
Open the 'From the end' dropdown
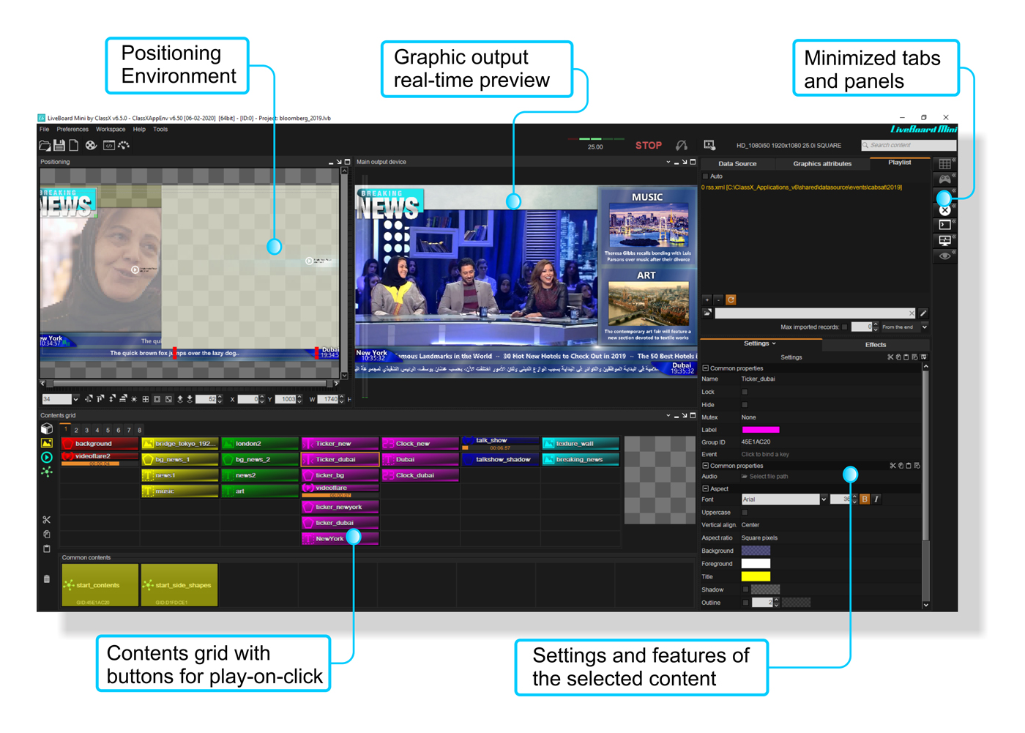(x=925, y=327)
